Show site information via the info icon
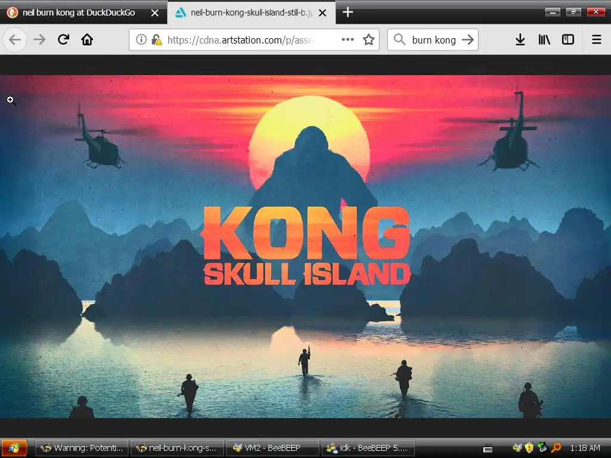 click(141, 39)
